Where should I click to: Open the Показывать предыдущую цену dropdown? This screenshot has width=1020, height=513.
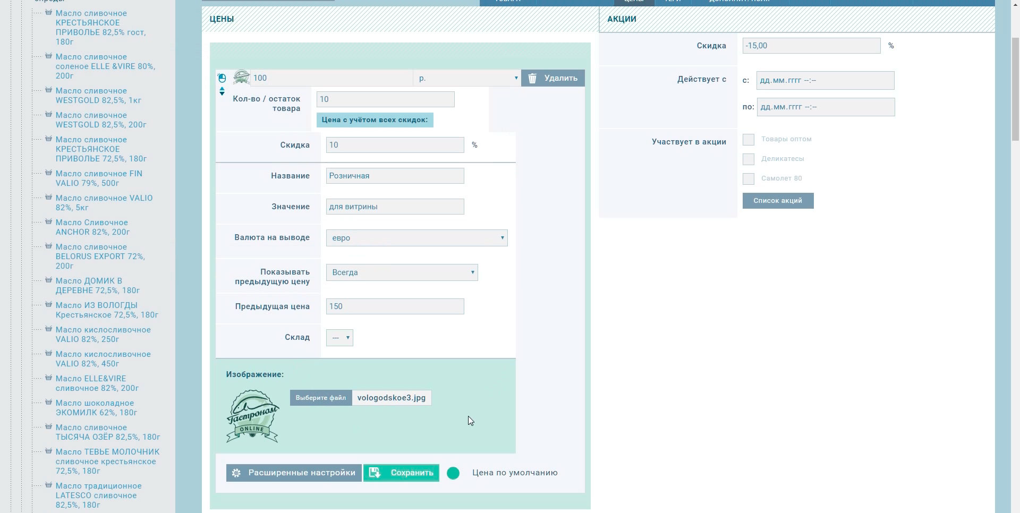pyautogui.click(x=402, y=272)
